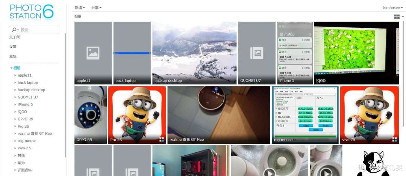Open the view mode dropdown arrow

403,17
